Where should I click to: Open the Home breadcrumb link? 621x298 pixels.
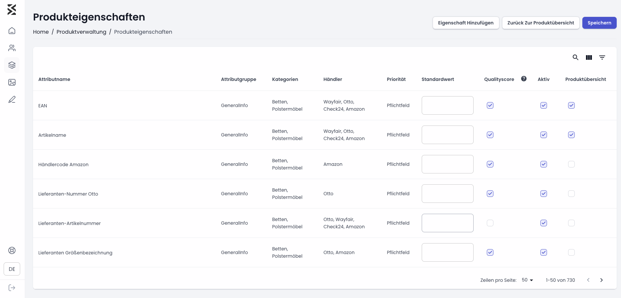[x=41, y=32]
